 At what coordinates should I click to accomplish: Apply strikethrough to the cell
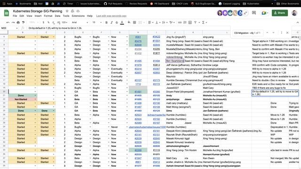[117, 23]
